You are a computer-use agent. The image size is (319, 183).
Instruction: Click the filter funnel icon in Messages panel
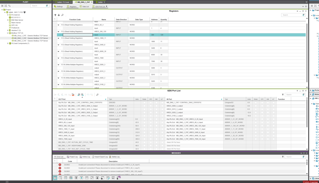283,157
